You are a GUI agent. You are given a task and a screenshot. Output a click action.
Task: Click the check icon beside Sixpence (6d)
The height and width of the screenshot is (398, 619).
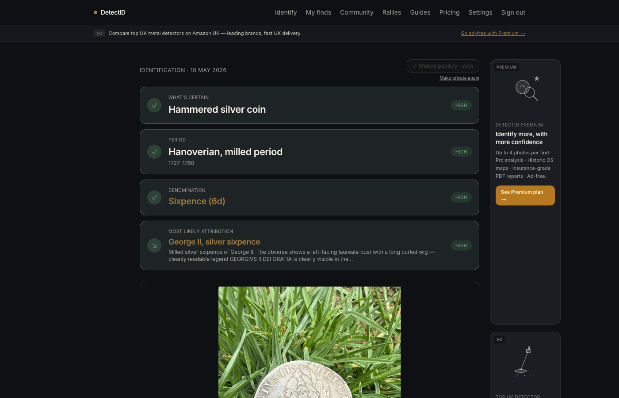click(154, 197)
